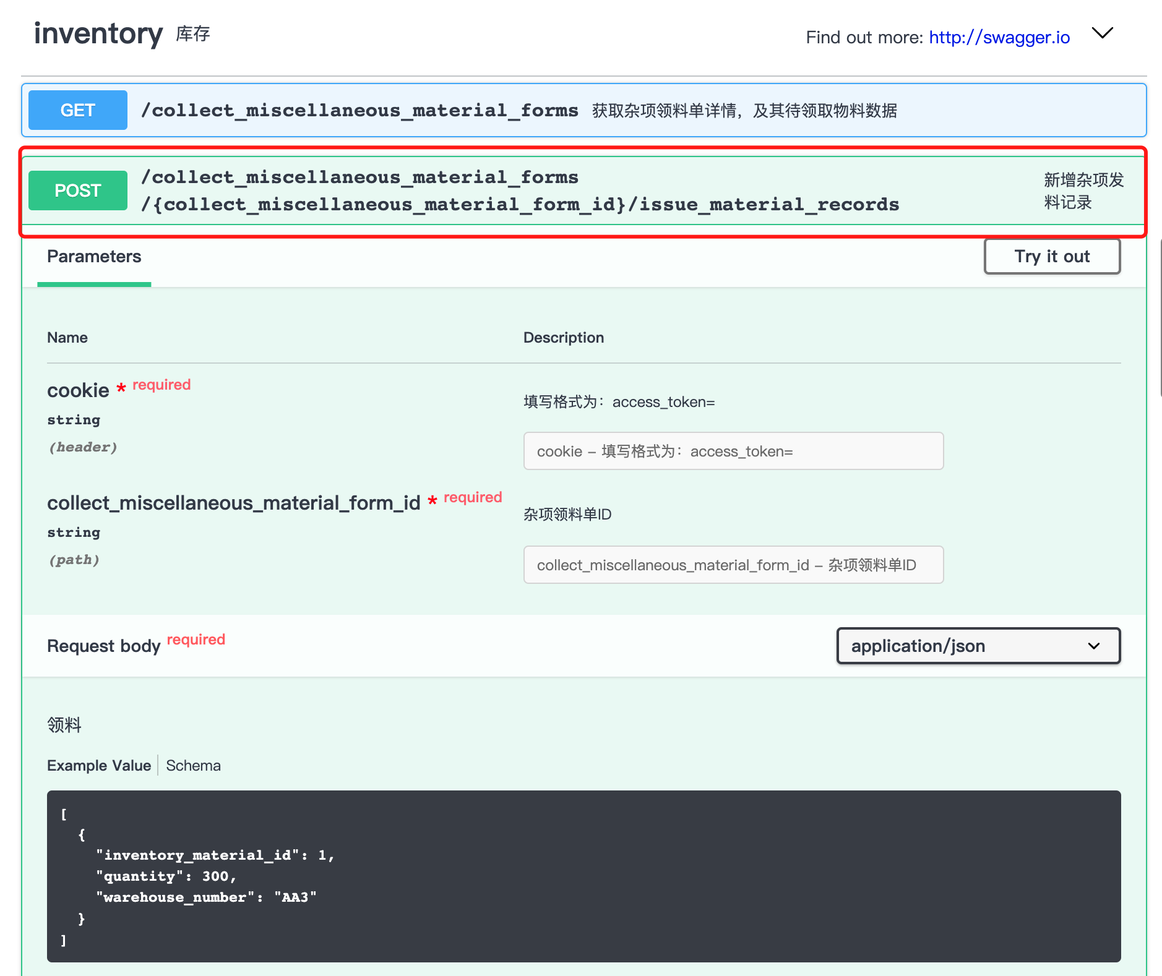The width and height of the screenshot is (1162, 976).
Task: Click the example JSON code block
Action: 583,876
